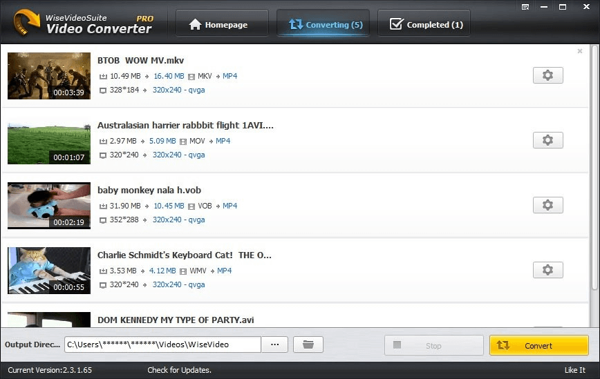Click the WiseVideoSuite logo arrow icon
The width and height of the screenshot is (600, 379).
(26, 23)
